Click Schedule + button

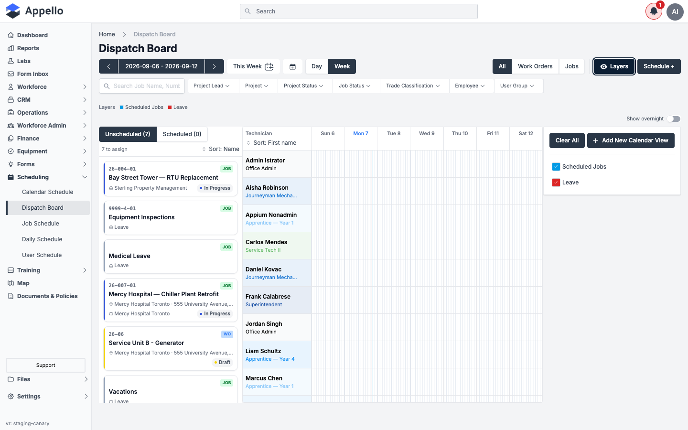659,66
